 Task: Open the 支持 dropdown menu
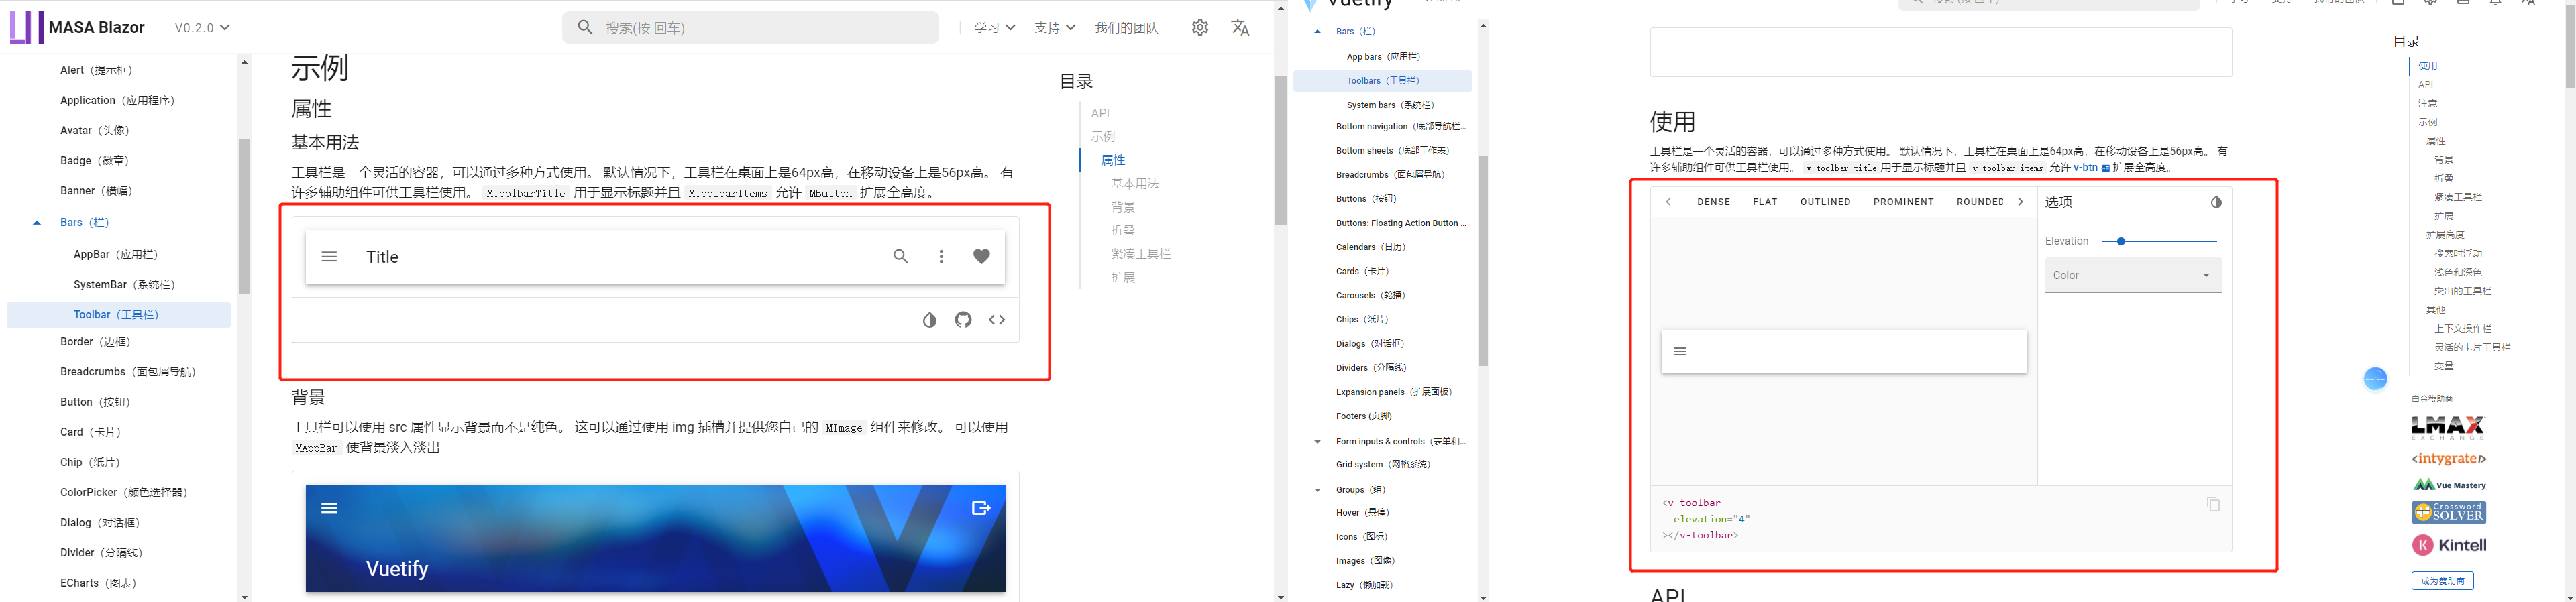[x=1055, y=28]
